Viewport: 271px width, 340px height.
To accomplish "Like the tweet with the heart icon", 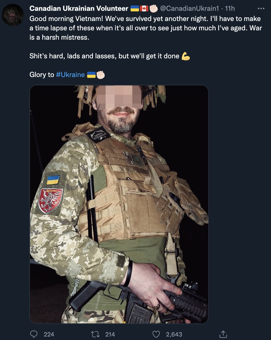I will tap(156, 334).
